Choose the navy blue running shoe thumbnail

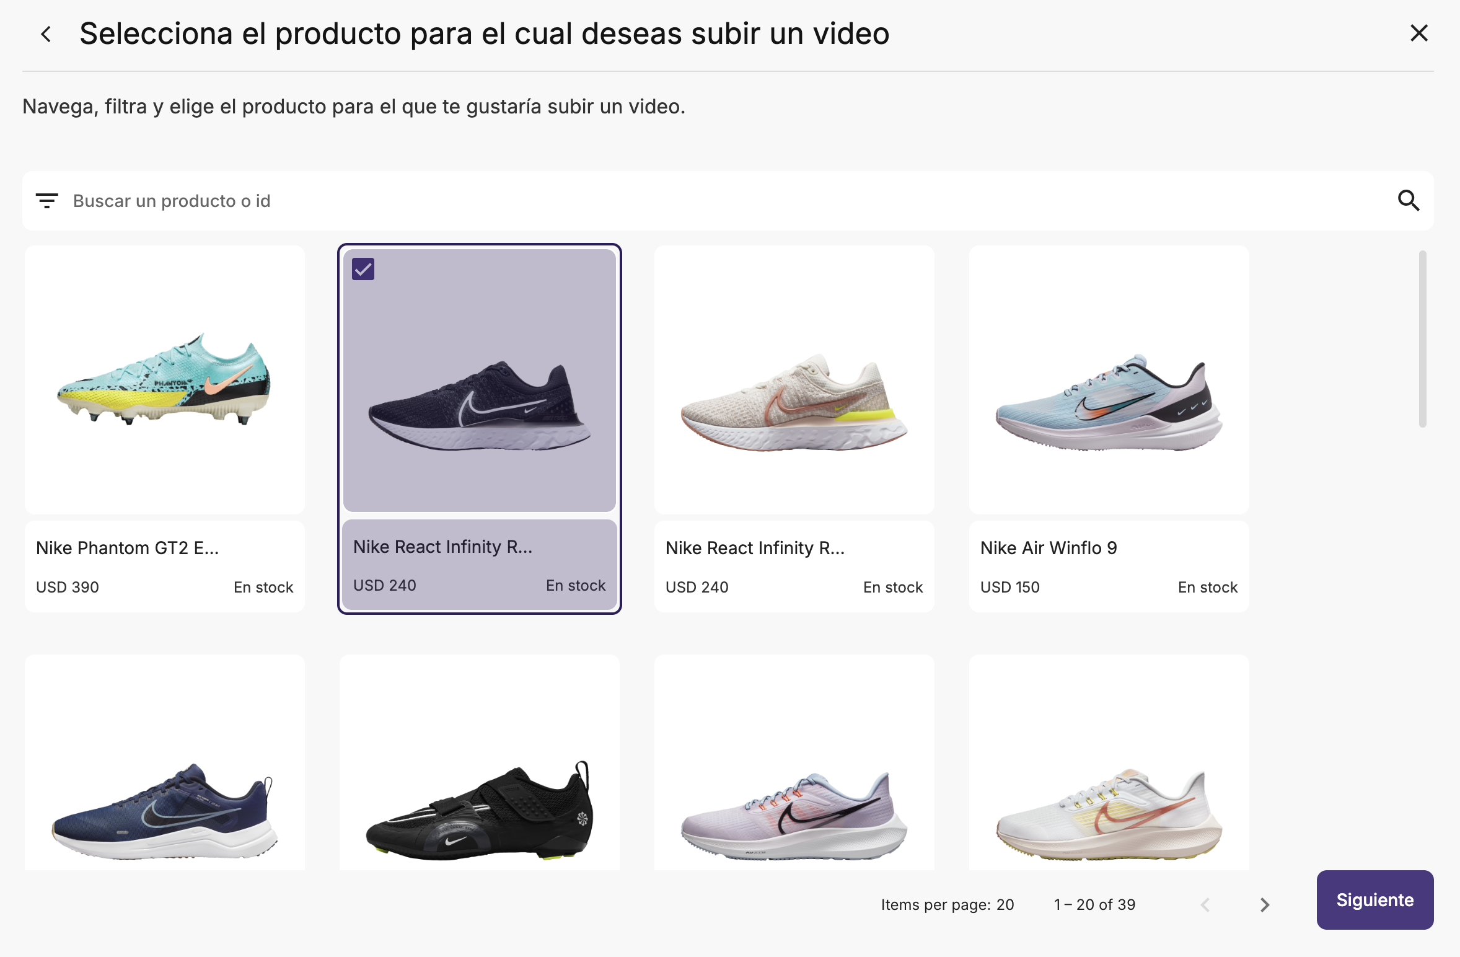(x=165, y=762)
